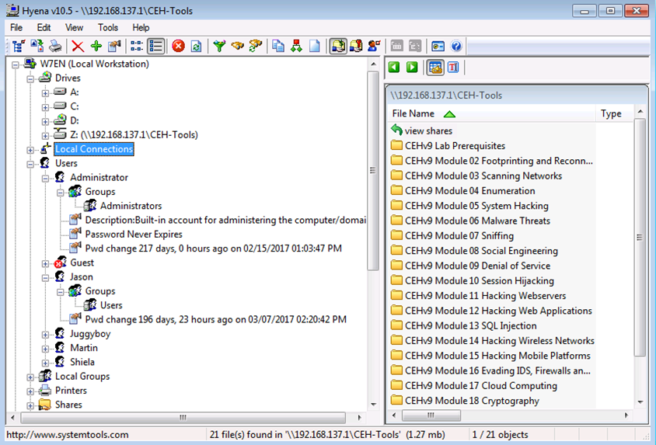Click the copy documents toolbar icon
Screen dimensions: 656x445
[x=278, y=46]
